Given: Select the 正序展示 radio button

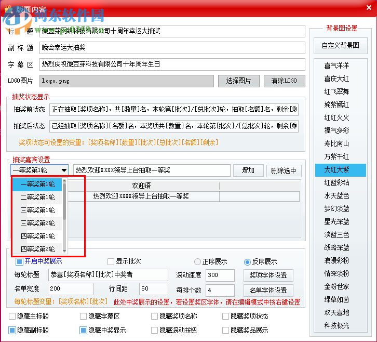Looking at the screenshot, I should coord(197,261).
